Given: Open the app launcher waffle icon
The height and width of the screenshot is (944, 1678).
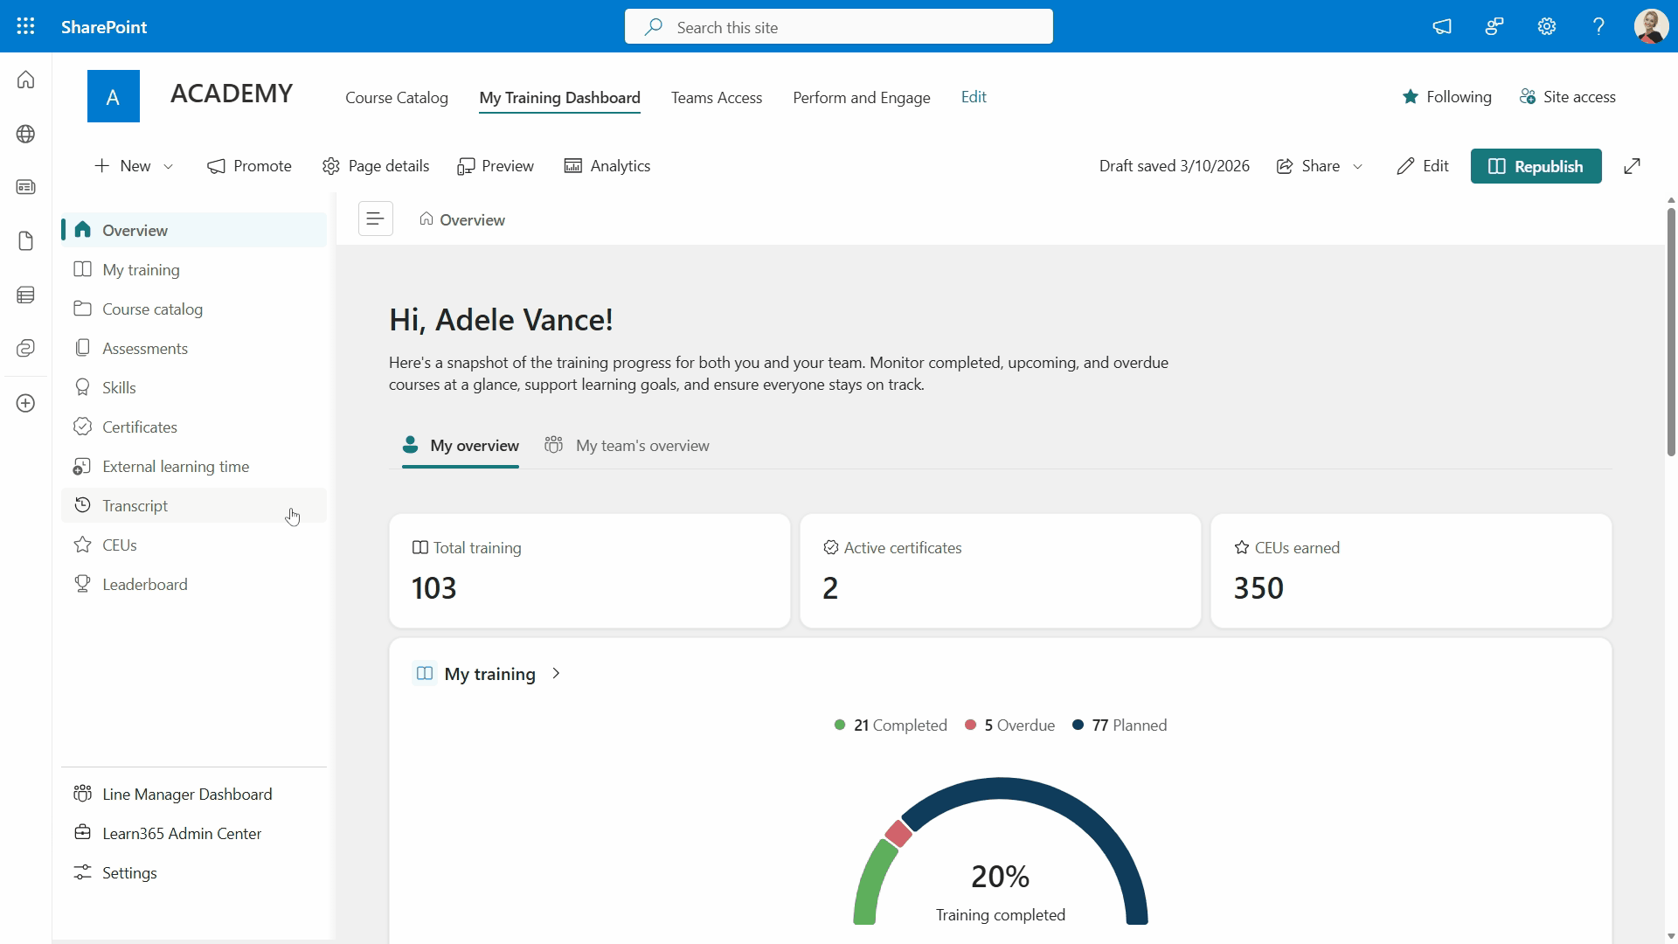Looking at the screenshot, I should (26, 26).
